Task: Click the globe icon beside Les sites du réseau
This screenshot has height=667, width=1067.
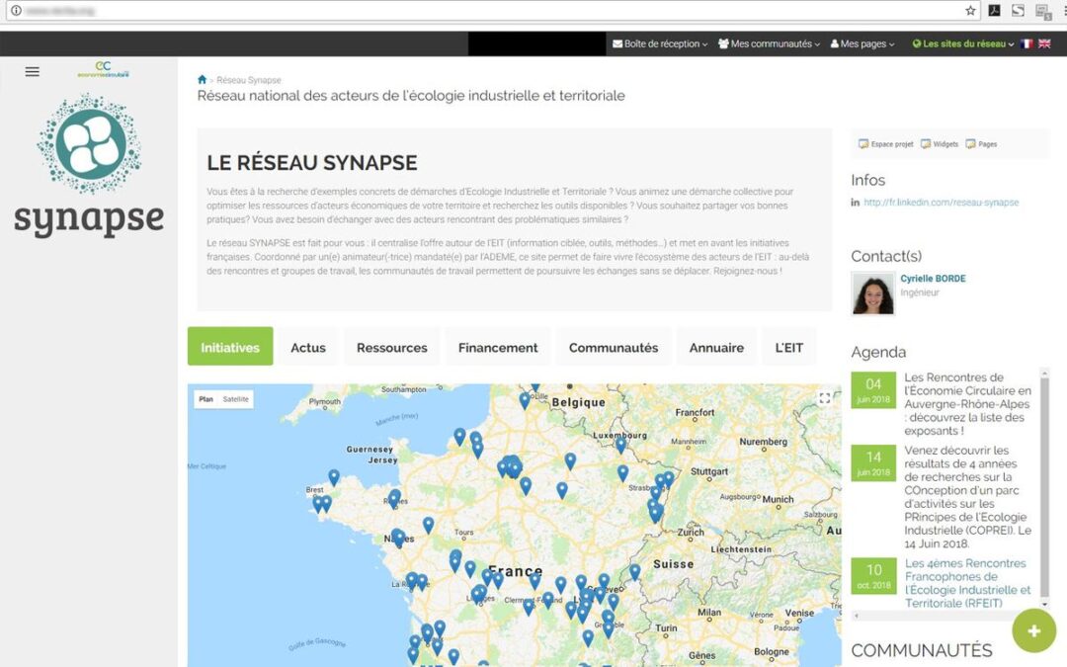Action: point(917,43)
